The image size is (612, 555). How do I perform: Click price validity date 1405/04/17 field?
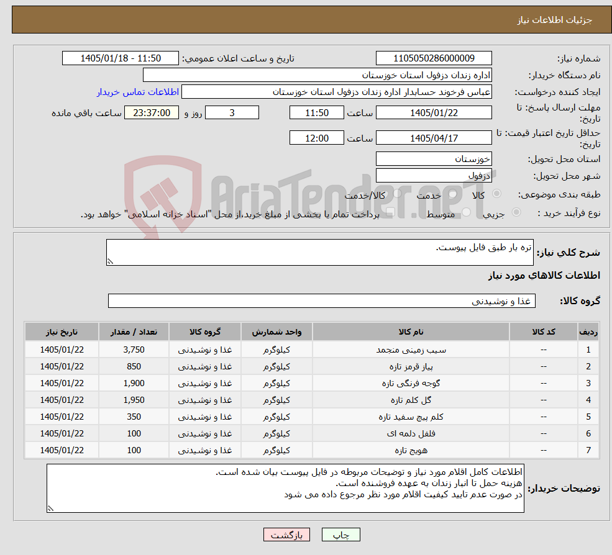pyautogui.click(x=434, y=138)
